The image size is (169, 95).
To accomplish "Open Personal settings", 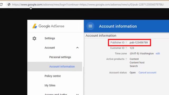I will pos(60,57).
